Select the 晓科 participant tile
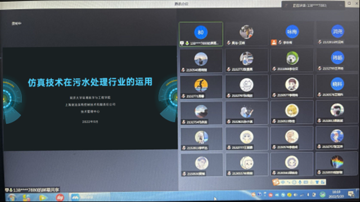This screenshot has height=202, width=360. [337, 86]
